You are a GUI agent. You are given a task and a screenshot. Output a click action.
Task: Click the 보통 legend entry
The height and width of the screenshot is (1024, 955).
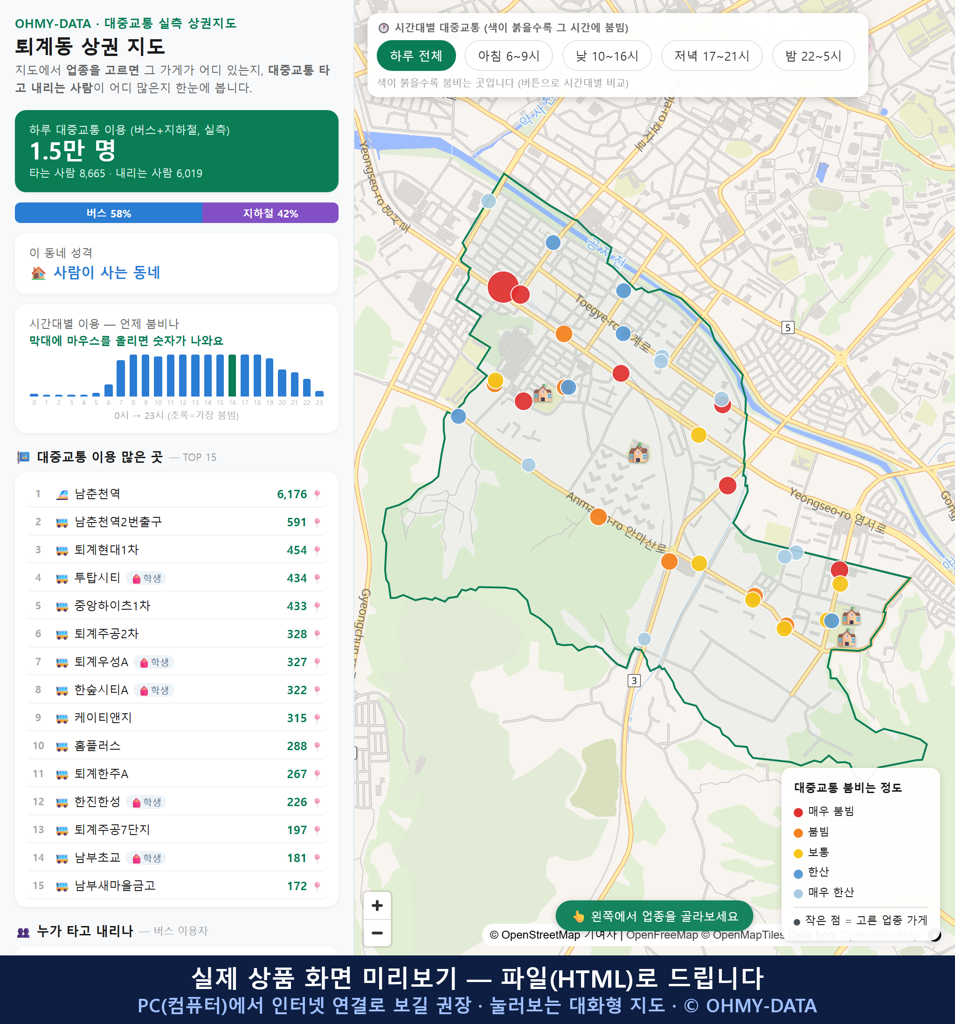(x=812, y=852)
